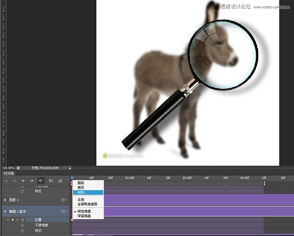Click the 不透明度 property label
The width and height of the screenshot is (294, 236).
click(x=42, y=225)
